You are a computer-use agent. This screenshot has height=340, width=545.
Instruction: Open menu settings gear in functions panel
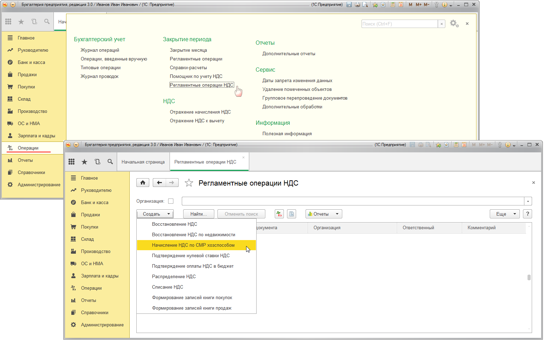tap(454, 24)
